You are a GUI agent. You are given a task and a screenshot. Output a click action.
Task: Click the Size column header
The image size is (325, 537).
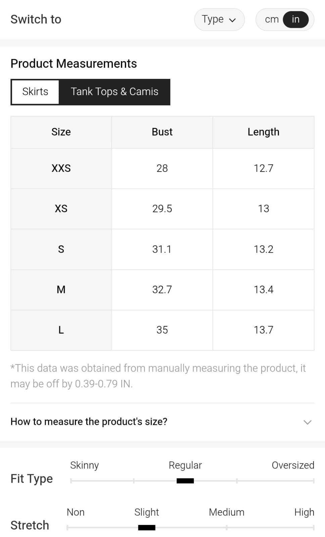pos(61,132)
